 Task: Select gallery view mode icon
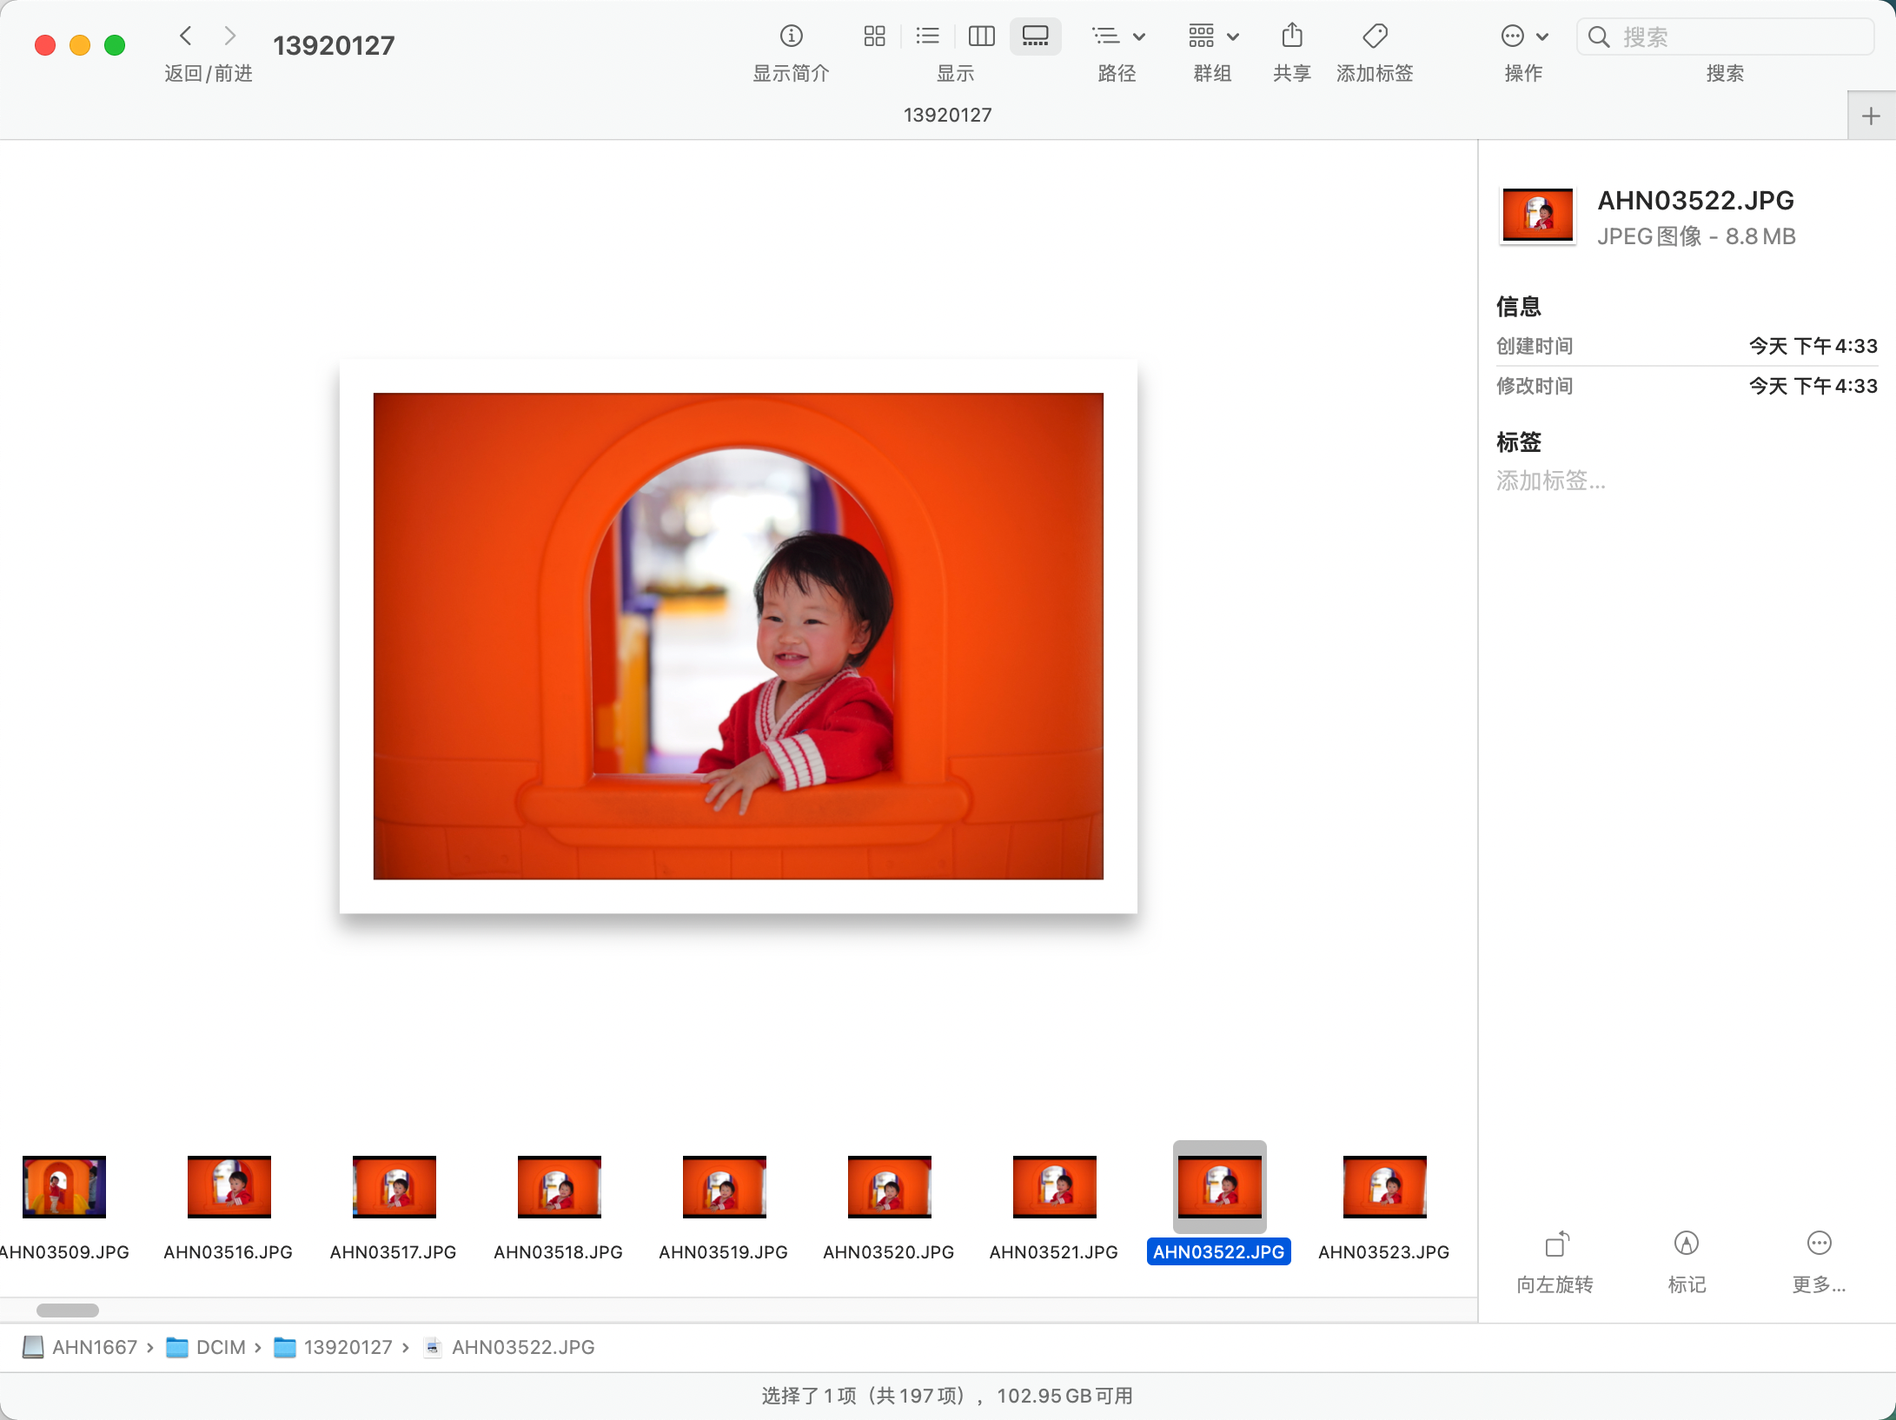click(x=1035, y=36)
